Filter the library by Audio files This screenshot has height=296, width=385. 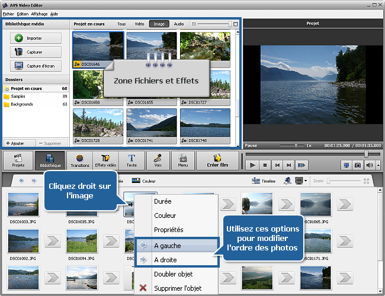coord(178,24)
